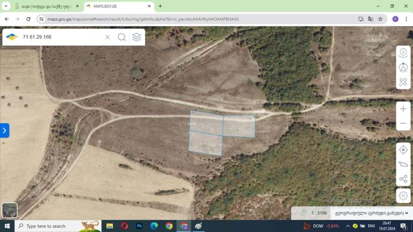Viewport: 413px width, 232px height.
Task: Open the tab search dropdown arrow
Action: [6, 6]
